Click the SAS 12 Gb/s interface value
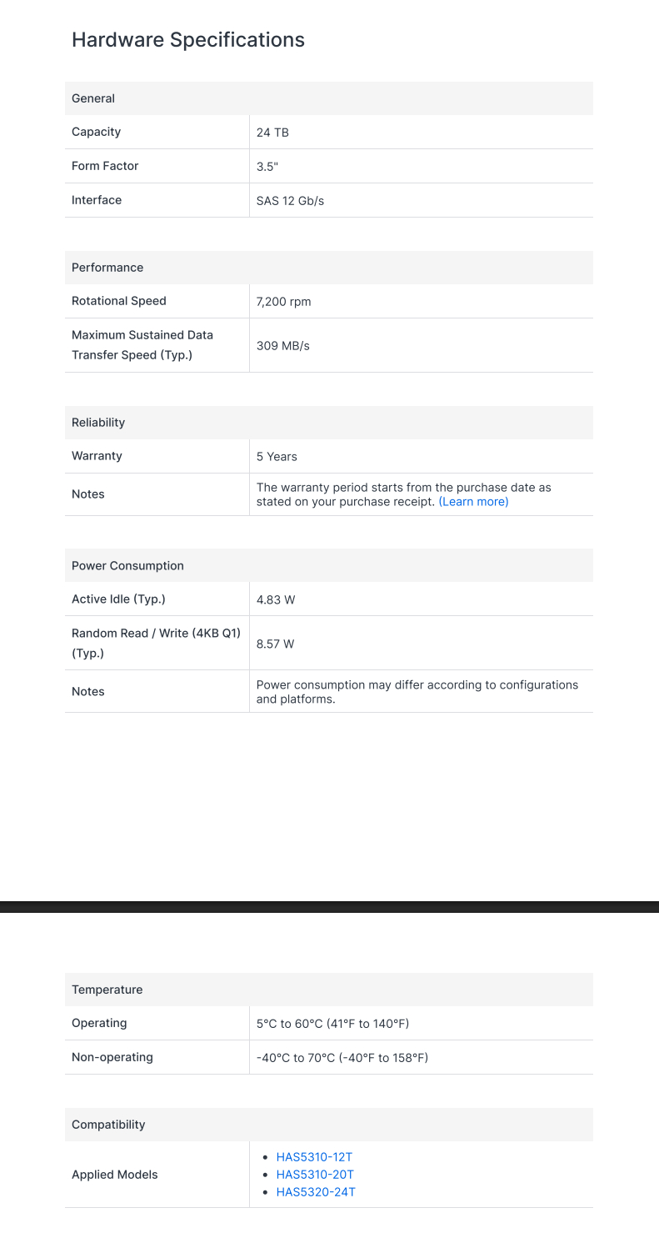659x1248 pixels. coord(290,201)
